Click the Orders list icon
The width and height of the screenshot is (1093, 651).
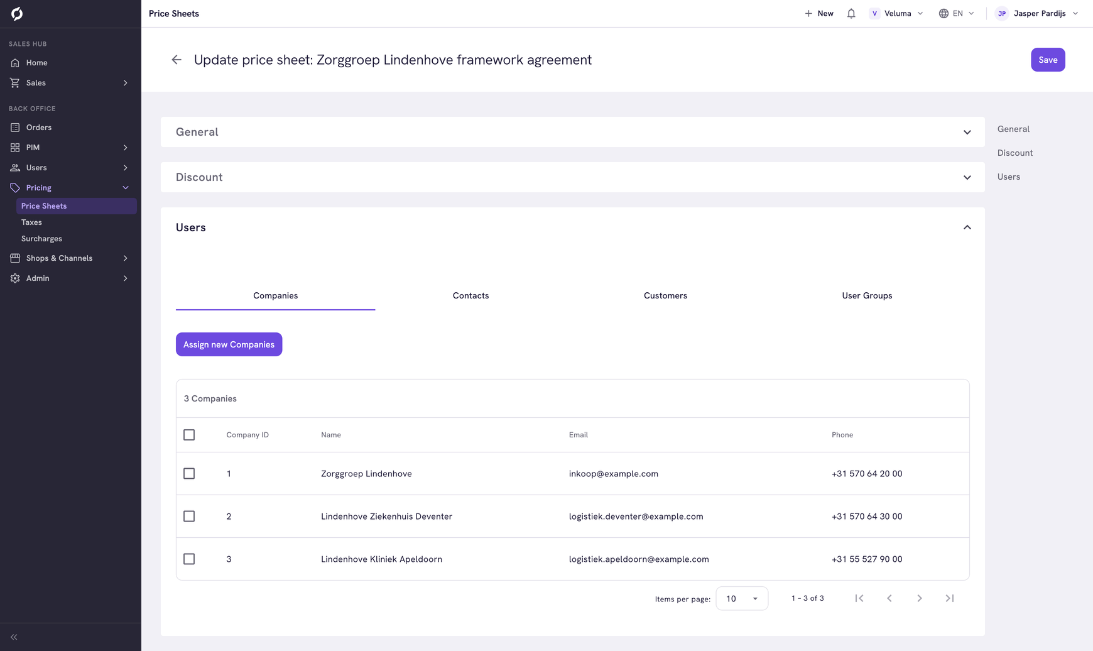tap(15, 128)
